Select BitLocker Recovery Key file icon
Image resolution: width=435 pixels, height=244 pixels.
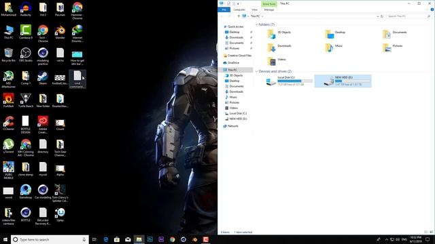43,216
